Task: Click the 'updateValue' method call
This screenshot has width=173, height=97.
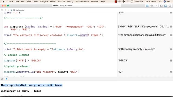Action: (x=25, y=72)
